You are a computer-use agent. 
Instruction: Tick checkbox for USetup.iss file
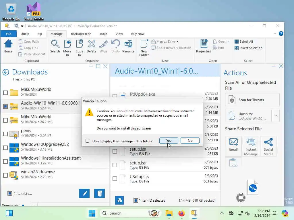tap(115, 179)
